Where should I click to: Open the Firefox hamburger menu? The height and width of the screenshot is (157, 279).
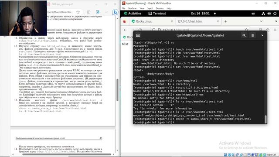pos(275,30)
